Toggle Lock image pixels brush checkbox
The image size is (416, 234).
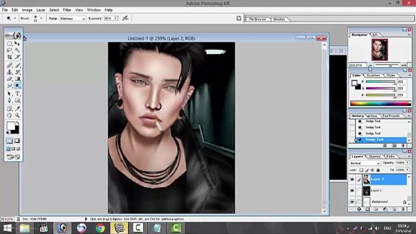(367, 170)
